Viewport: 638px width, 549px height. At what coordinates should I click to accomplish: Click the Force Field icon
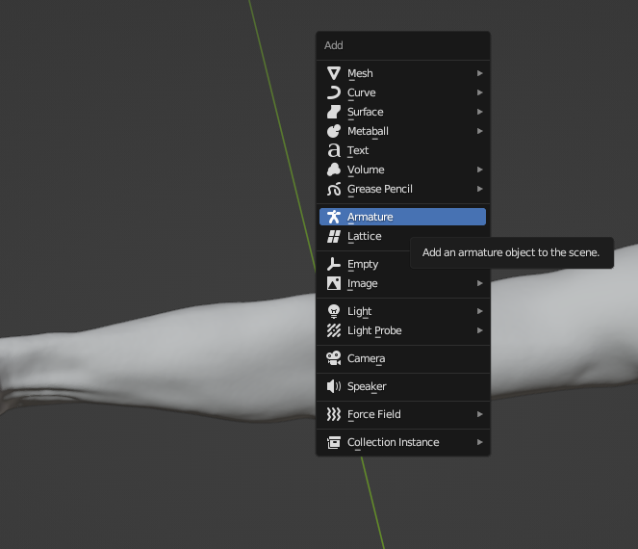(334, 414)
